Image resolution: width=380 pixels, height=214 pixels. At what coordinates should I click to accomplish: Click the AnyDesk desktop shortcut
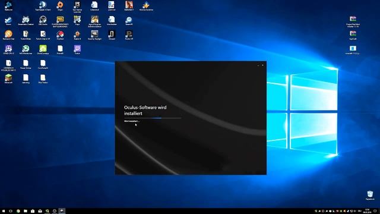coord(60,35)
